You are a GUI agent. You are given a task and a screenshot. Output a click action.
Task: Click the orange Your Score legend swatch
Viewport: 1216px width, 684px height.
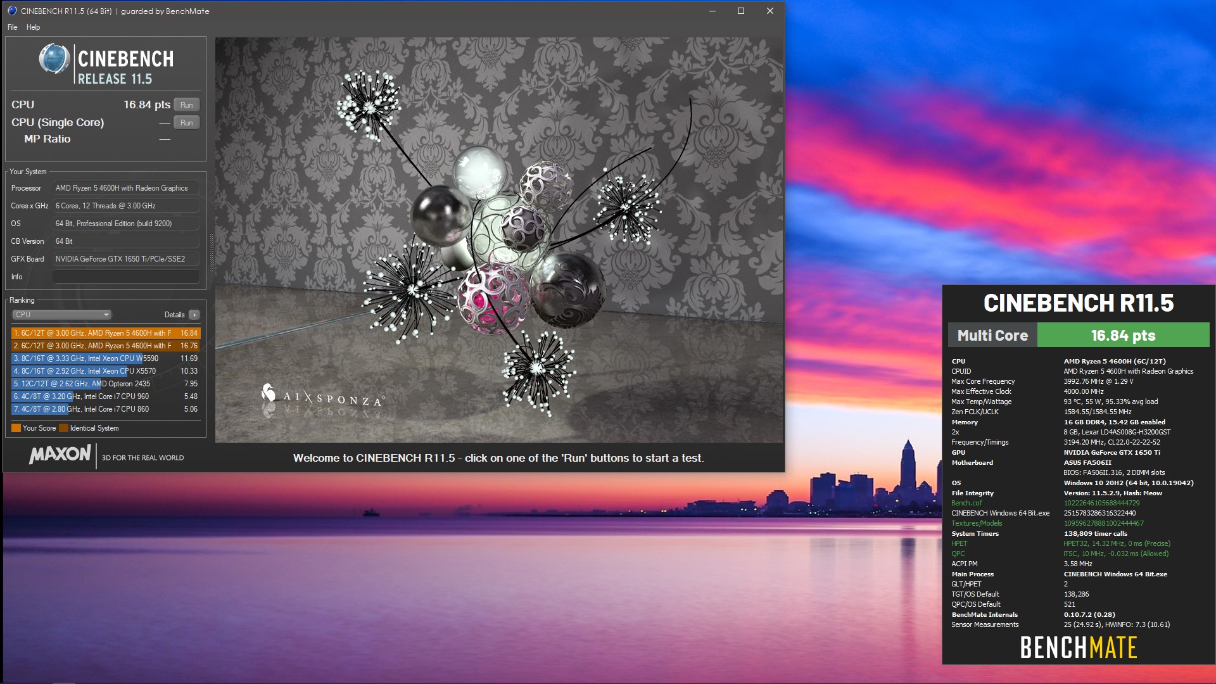click(x=16, y=428)
